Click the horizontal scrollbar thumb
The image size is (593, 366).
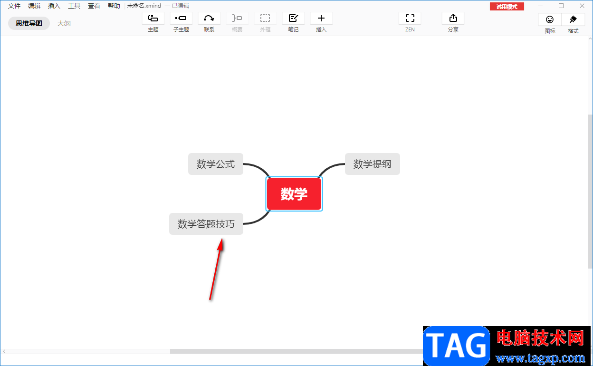coord(296,351)
